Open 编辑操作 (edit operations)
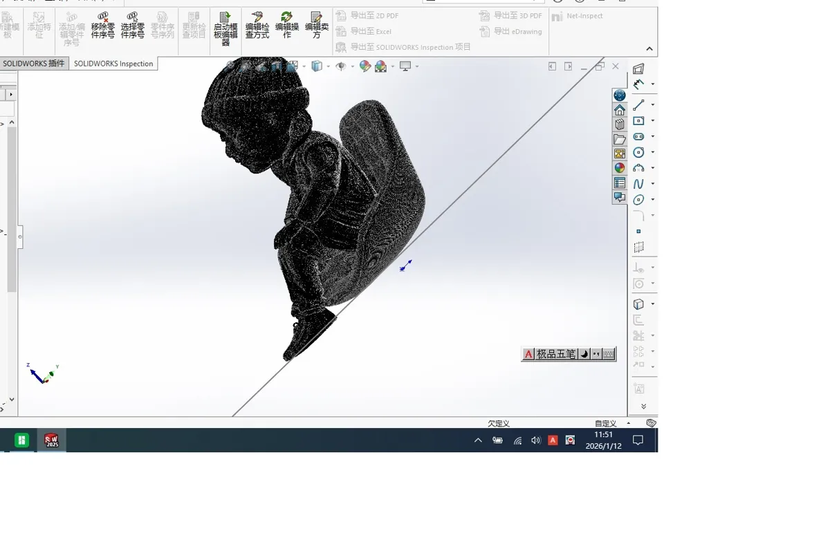The image size is (830, 558). [287, 25]
